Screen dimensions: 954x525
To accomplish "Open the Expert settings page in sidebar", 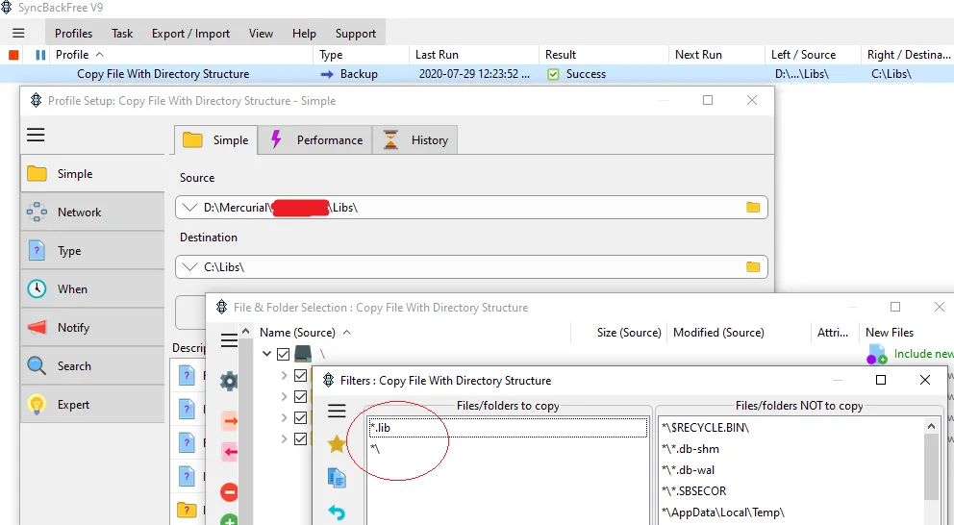I will (92, 405).
